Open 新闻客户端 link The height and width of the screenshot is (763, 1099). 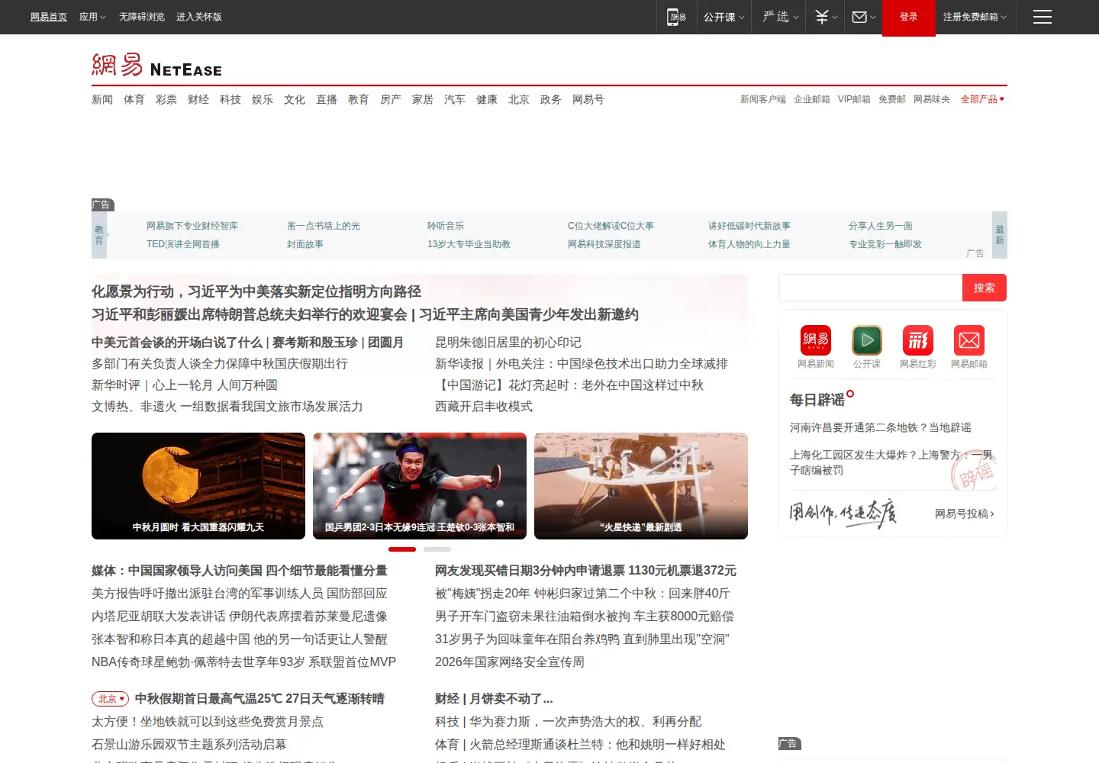763,99
